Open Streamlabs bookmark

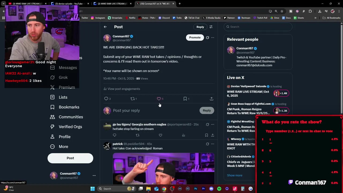tap(115, 18)
